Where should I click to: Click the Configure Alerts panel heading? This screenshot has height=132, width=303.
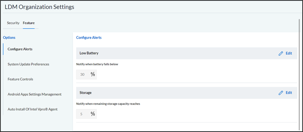coord(89,37)
